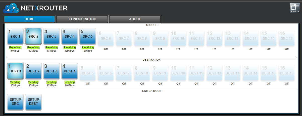Click the SOURCE section heading

pos(152,25)
